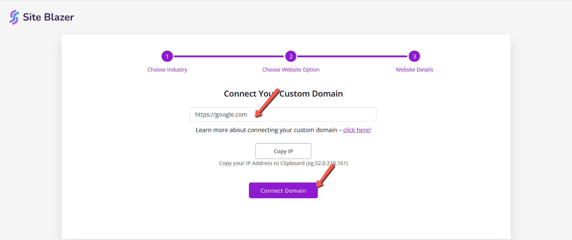The width and height of the screenshot is (572, 240).
Task: Select the step 2 circle
Action: [291, 57]
